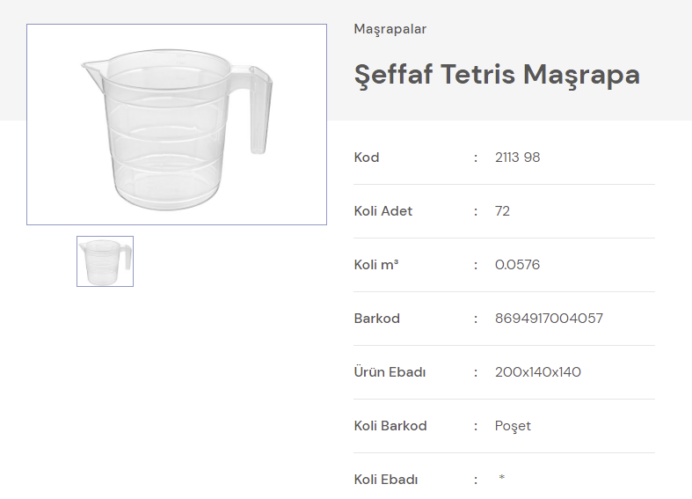Click the Koli Barkod label
692x499 pixels.
click(390, 426)
